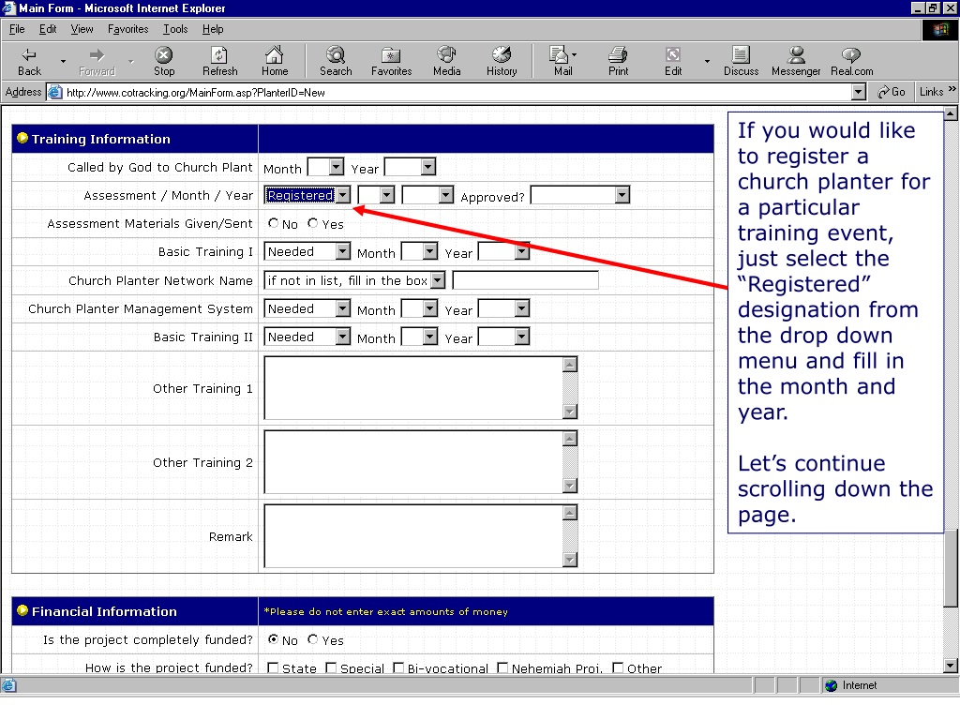Select No for project completely funded
The image size is (960, 720).
tap(273, 639)
